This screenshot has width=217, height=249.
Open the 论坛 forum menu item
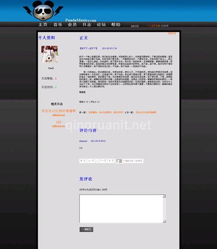pos(101,25)
